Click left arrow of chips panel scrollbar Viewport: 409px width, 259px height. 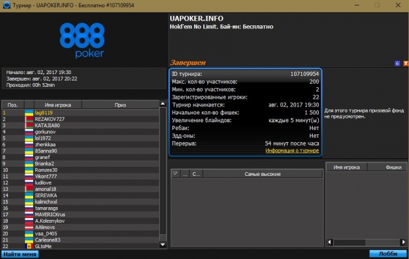tap(330, 242)
